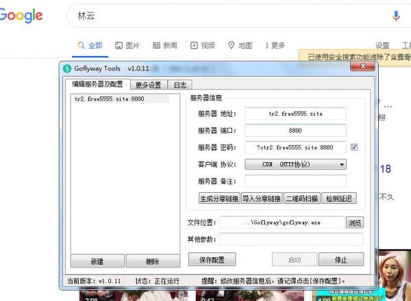Switch to the 日志 log tab
Screen dimensions: 411x301
pyautogui.click(x=180, y=85)
